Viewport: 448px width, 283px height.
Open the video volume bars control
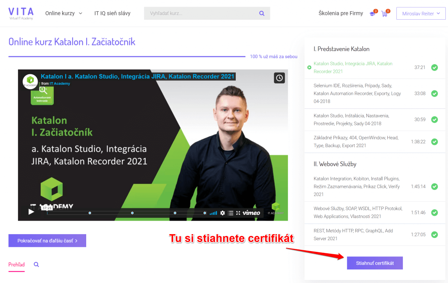click(x=213, y=213)
